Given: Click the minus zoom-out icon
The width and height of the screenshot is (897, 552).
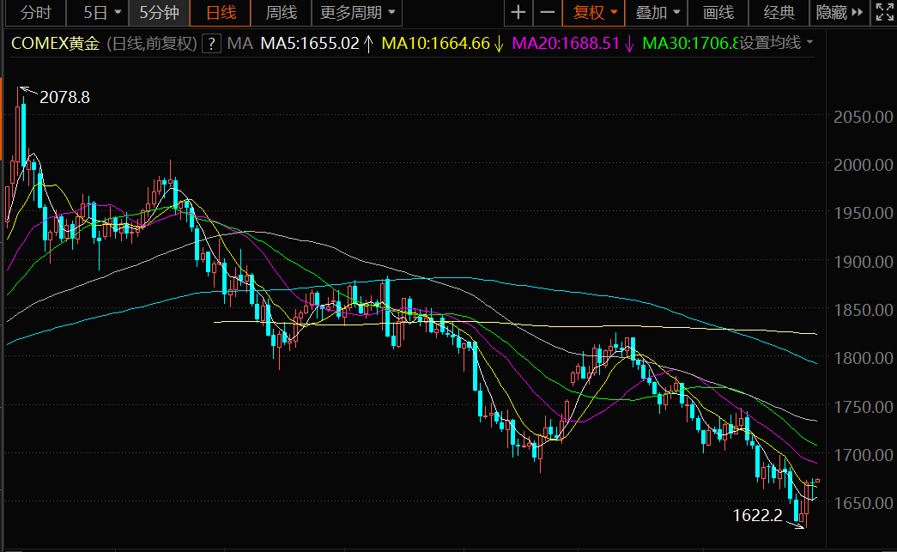Looking at the screenshot, I should (547, 13).
